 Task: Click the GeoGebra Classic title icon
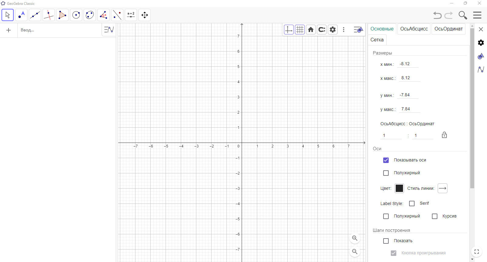pyautogui.click(x=3, y=3)
